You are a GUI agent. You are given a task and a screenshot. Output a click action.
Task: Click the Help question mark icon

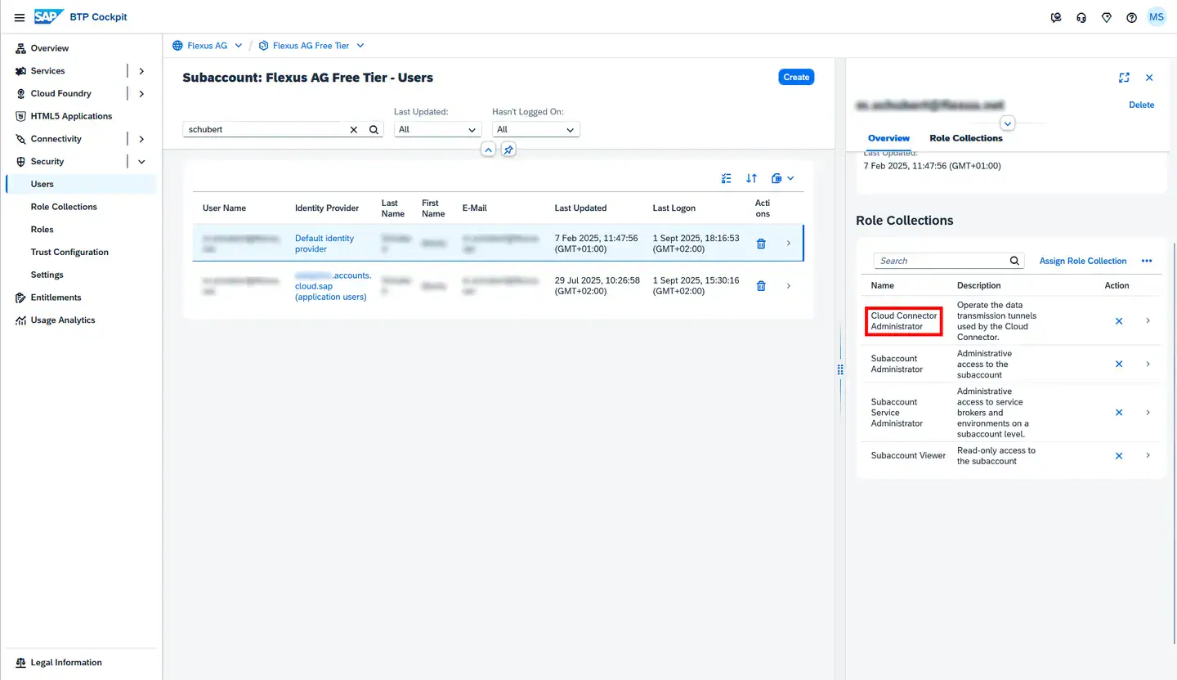[x=1131, y=17]
